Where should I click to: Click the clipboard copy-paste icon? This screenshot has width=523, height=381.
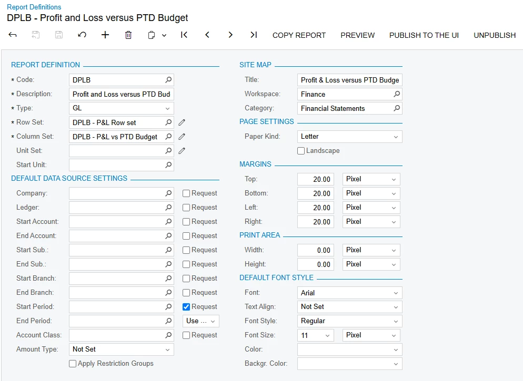click(152, 35)
